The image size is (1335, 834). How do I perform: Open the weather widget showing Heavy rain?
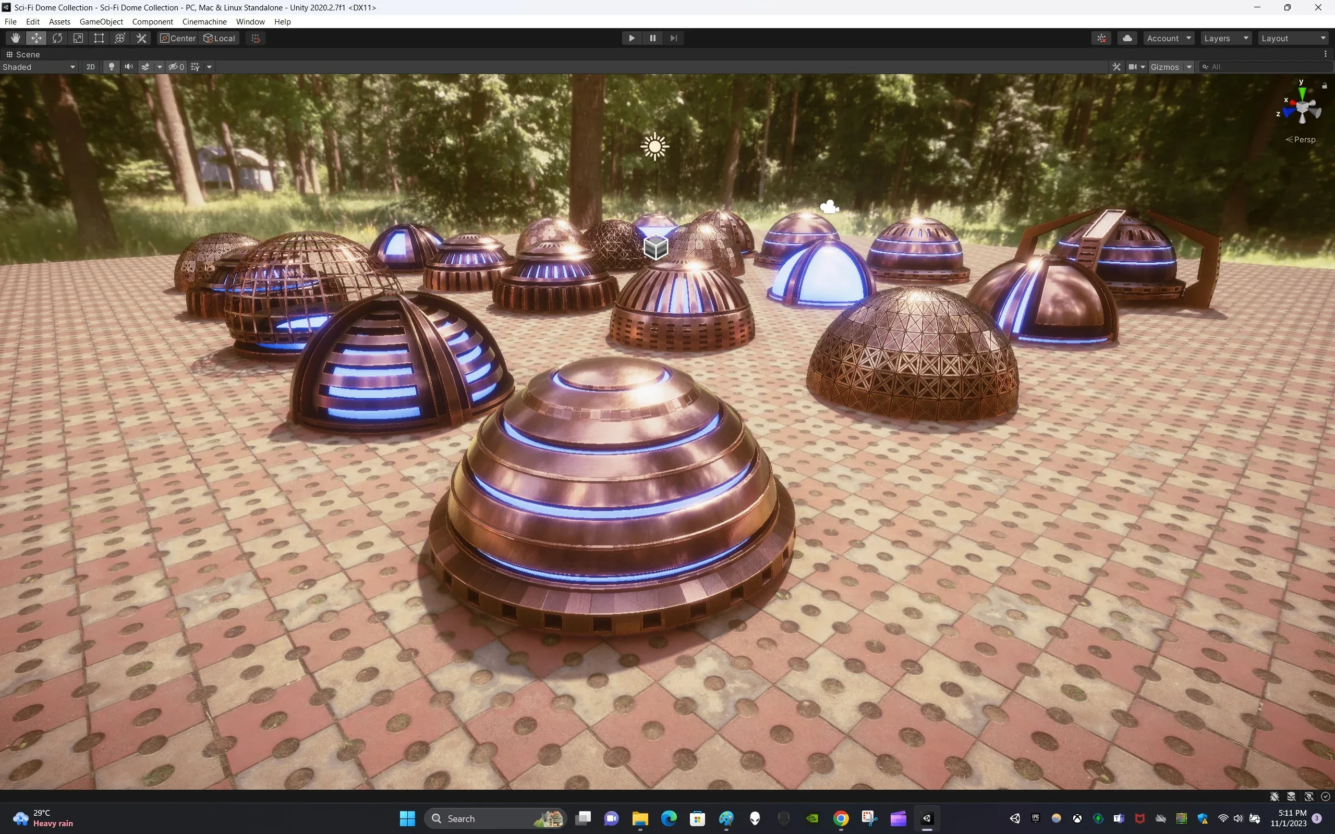[44, 818]
